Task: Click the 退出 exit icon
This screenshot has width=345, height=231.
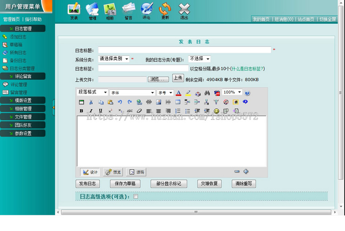Action: click(183, 10)
